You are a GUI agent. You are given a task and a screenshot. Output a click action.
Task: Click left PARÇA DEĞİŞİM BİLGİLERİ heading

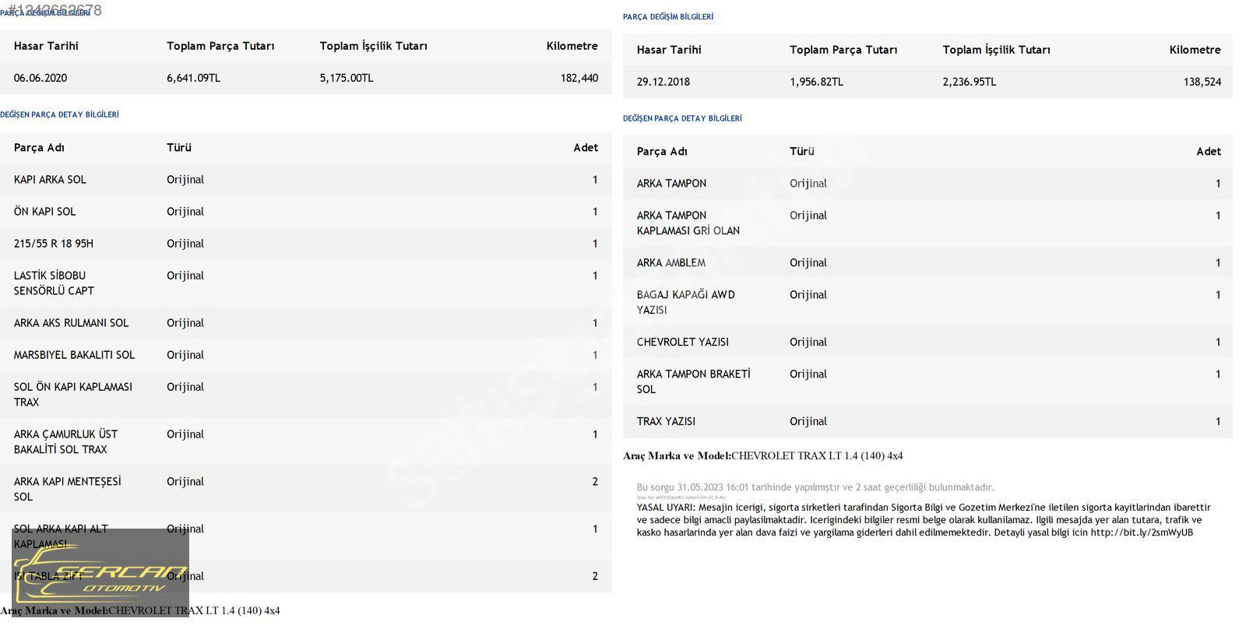pos(45,12)
